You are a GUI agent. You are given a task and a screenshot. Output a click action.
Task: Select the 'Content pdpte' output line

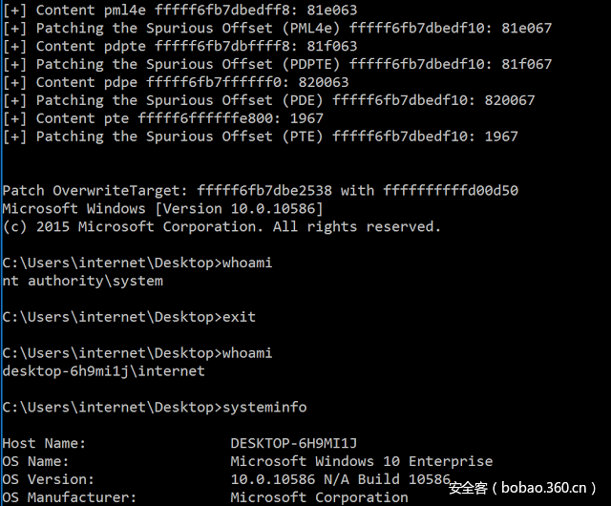tap(181, 46)
